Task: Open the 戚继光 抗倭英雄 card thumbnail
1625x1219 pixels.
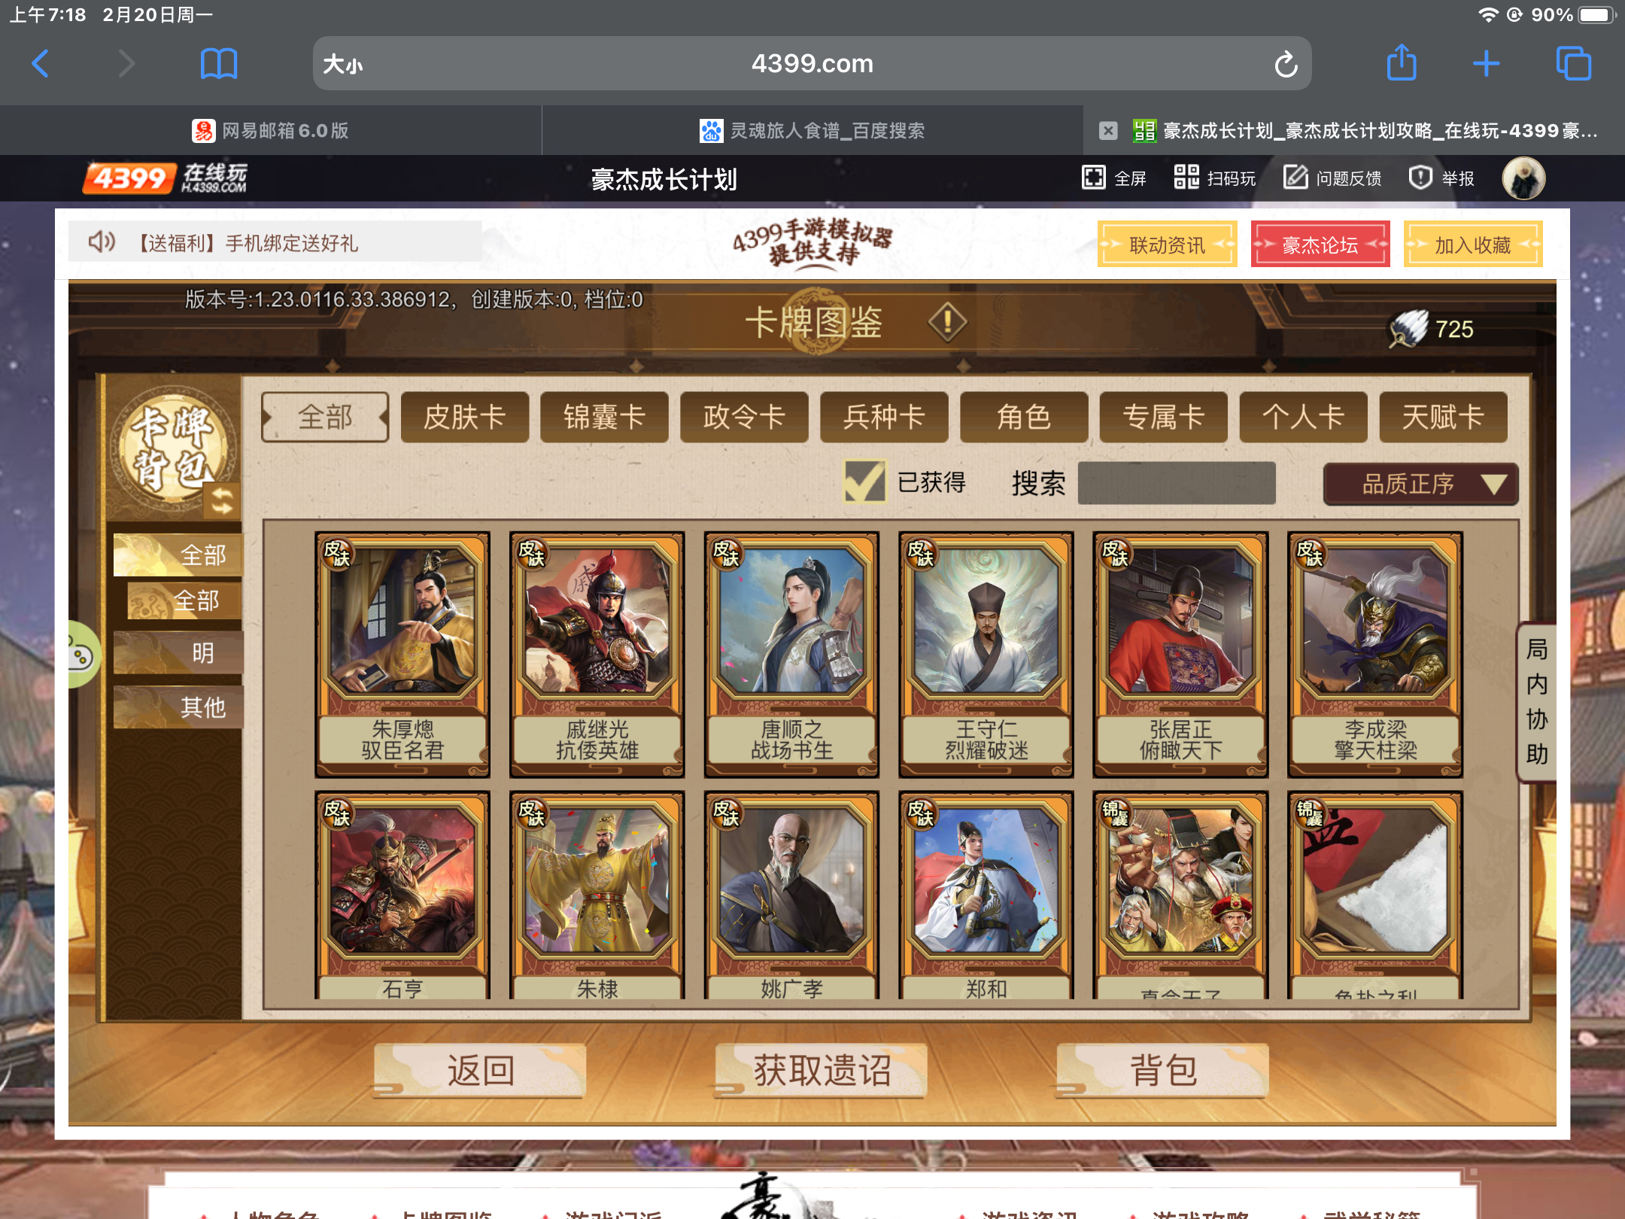Action: point(597,655)
